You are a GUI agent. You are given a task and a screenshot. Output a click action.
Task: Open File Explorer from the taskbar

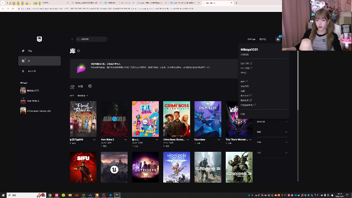(x=70, y=195)
